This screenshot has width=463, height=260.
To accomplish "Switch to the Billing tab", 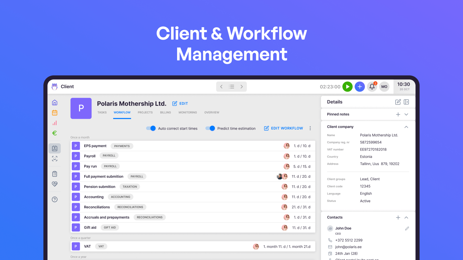I will (166, 113).
